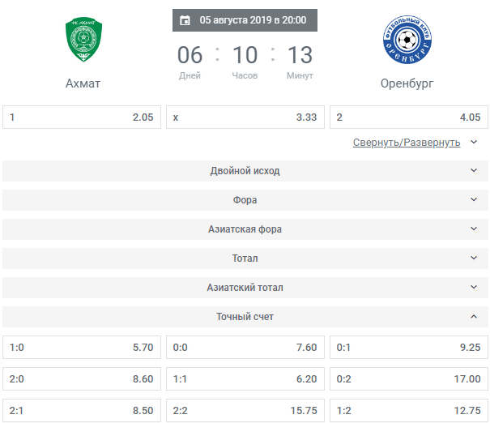Expand the Двойной исход section
Screen dimensions: 490x423
[x=245, y=171]
